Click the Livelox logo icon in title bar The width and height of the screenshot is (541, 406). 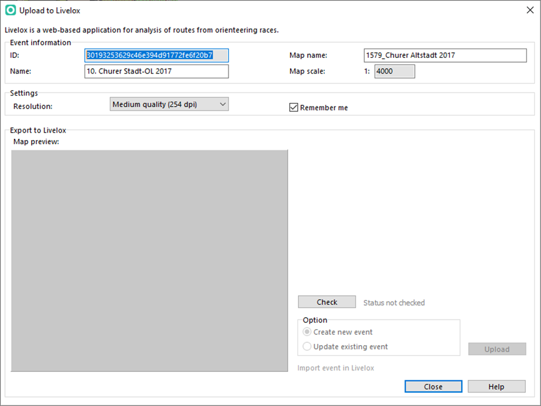(x=11, y=10)
